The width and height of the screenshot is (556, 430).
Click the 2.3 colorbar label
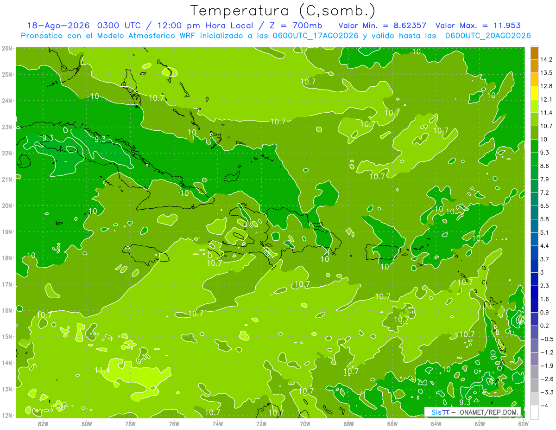544,285
